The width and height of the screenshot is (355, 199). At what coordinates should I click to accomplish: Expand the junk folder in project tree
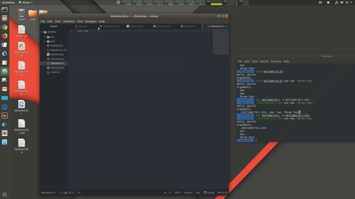point(45,41)
